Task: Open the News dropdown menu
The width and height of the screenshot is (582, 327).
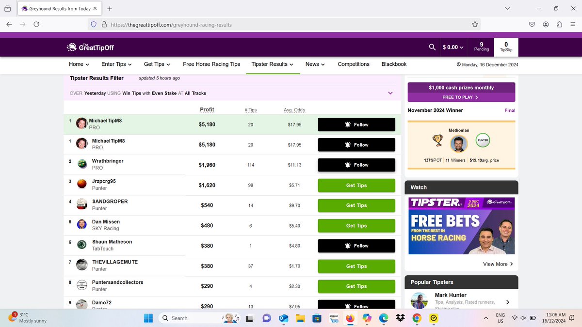Action: click(315, 64)
